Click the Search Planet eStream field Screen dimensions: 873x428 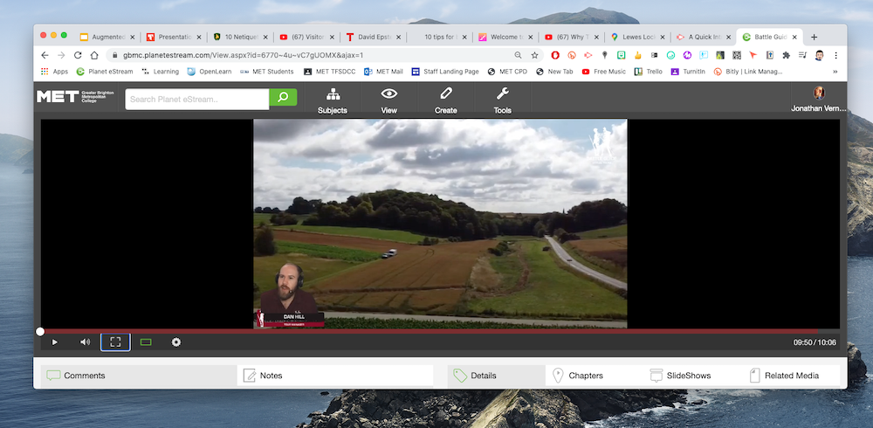197,100
